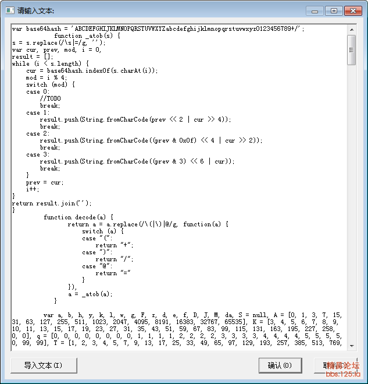Close the 请输入文本 dialog
The image size is (368, 384).
point(353,11)
